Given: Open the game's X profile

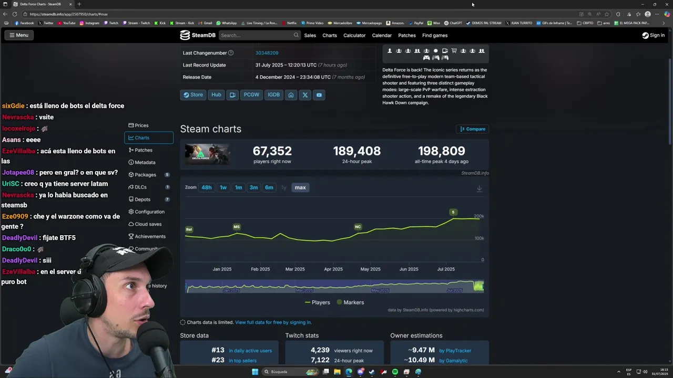Looking at the screenshot, I should coord(305,95).
